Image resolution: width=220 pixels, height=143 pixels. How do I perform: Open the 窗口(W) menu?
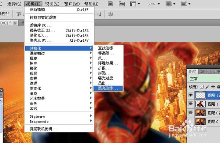click(72, 4)
